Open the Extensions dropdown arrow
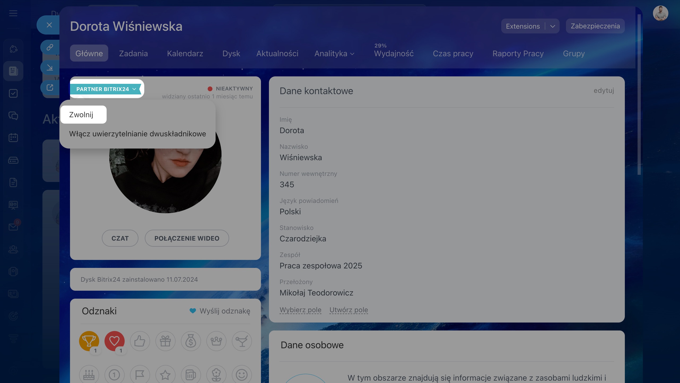This screenshot has width=680, height=383. tap(553, 26)
